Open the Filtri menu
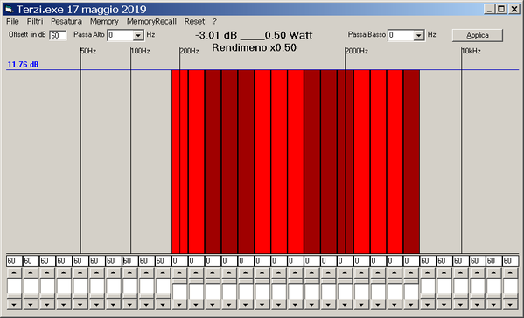 tap(35, 21)
